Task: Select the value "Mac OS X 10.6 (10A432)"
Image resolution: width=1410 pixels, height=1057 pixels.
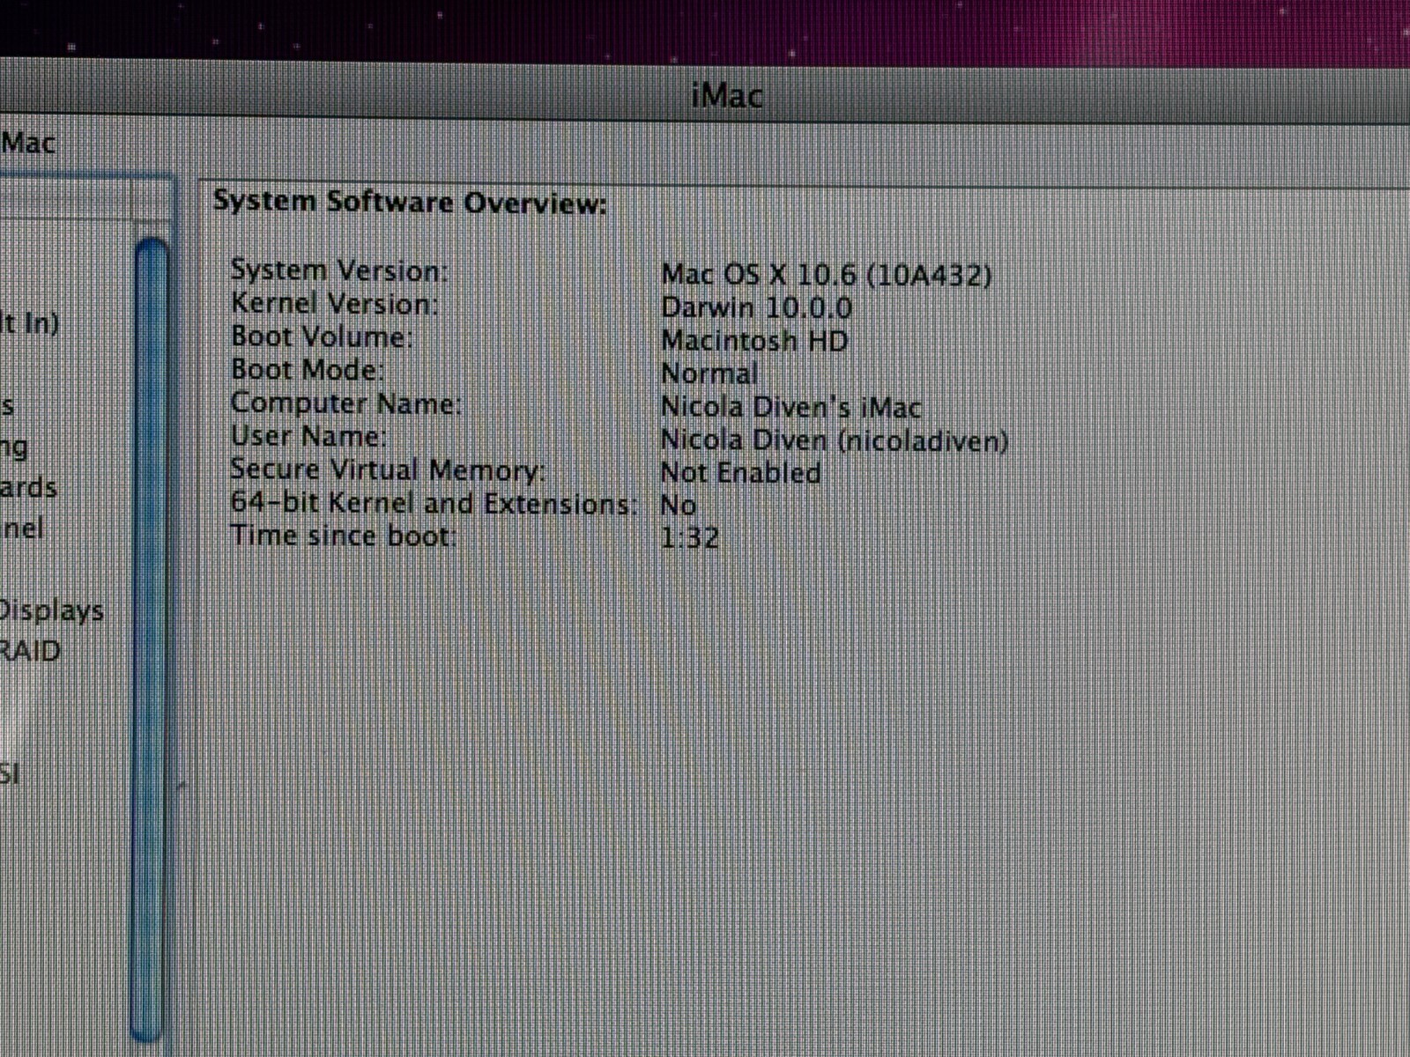Action: [x=827, y=275]
